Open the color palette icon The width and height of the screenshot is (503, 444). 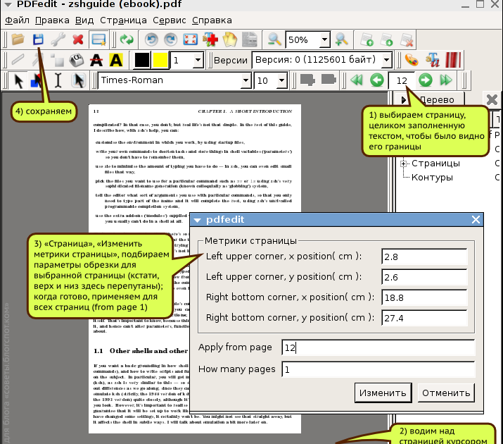click(x=412, y=60)
